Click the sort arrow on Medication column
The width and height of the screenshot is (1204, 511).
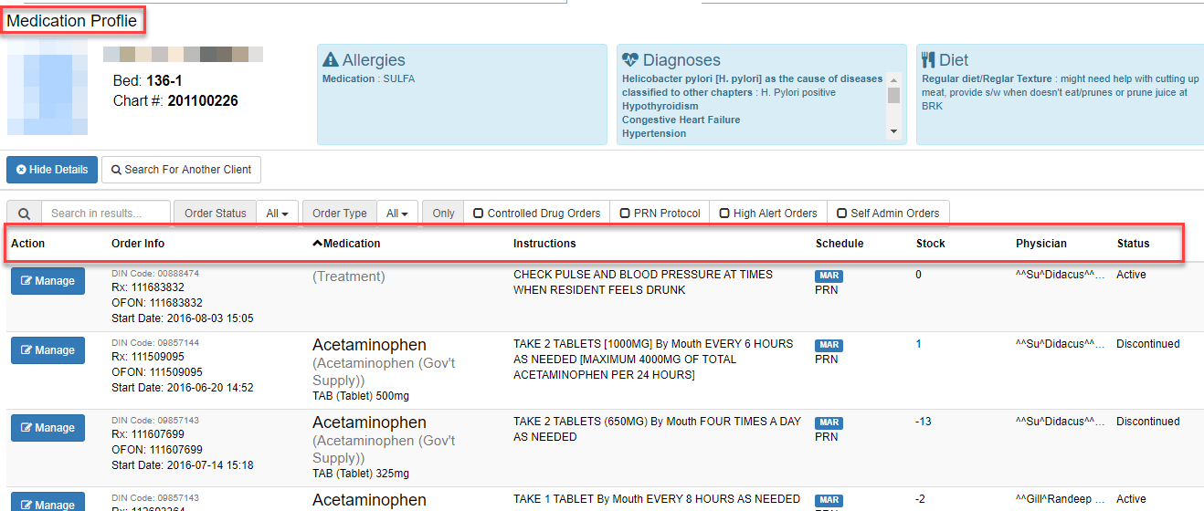pos(317,244)
